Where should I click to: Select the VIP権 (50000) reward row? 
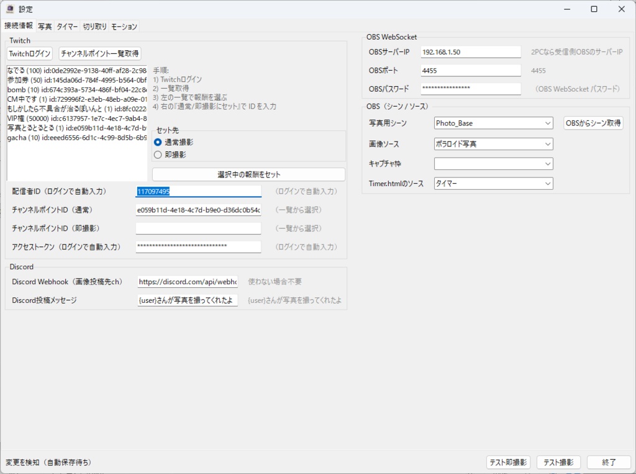76,118
